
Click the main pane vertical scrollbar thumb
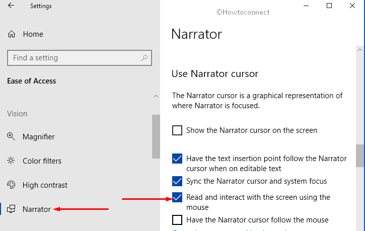(x=360, y=156)
